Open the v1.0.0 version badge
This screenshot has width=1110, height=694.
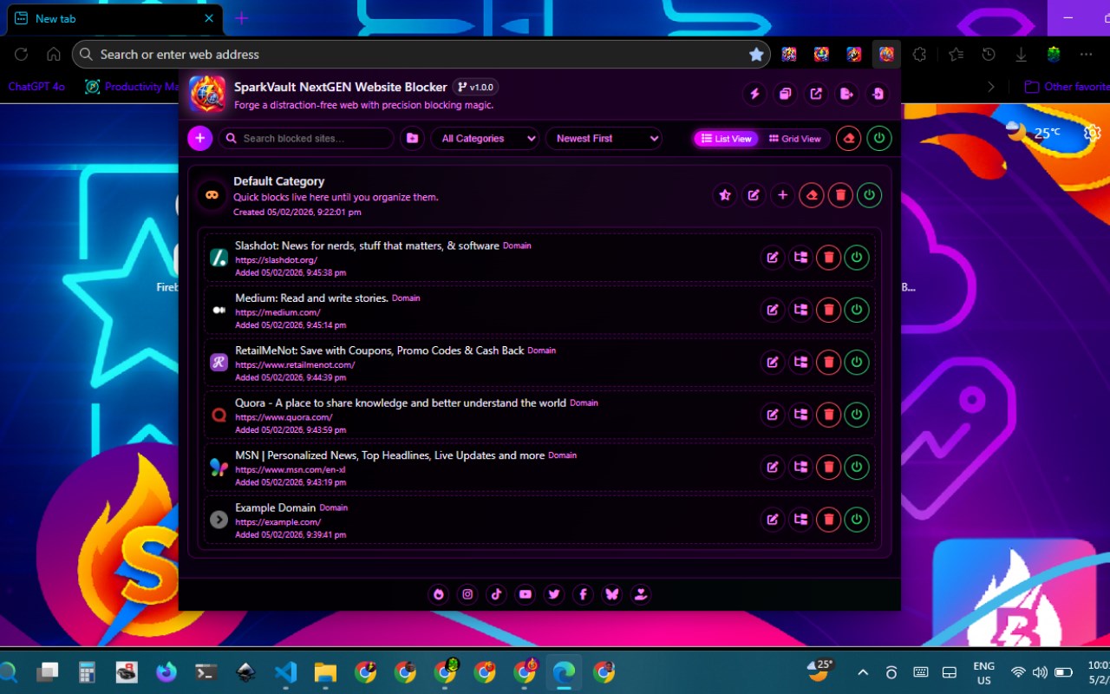[475, 87]
